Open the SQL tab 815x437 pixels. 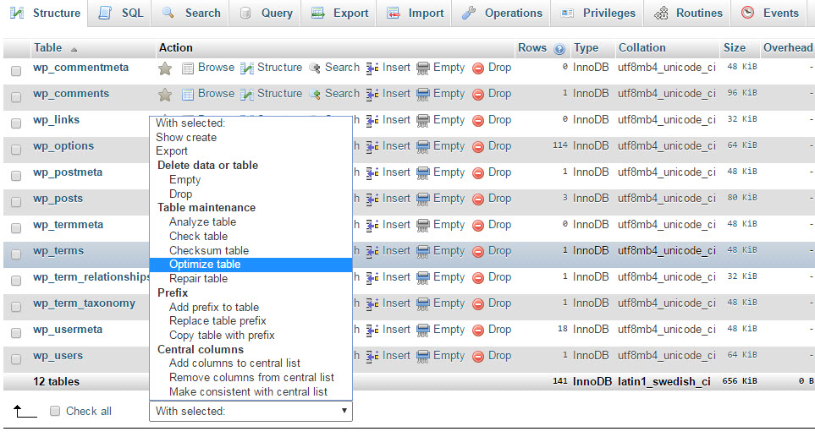pos(120,13)
